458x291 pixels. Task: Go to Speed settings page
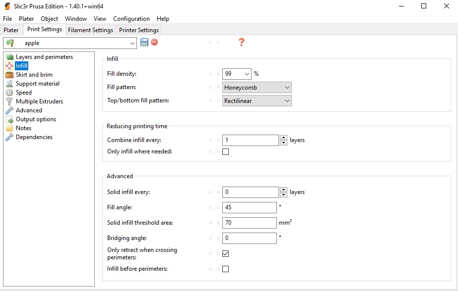point(23,93)
